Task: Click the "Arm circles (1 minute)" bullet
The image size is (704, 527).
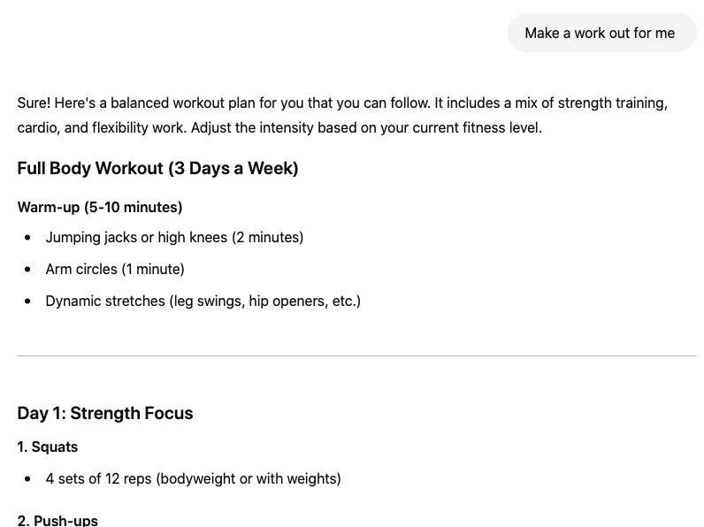Action: tap(115, 269)
